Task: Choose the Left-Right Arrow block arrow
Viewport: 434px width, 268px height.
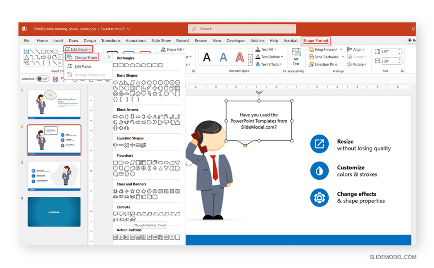Action: (x=138, y=116)
